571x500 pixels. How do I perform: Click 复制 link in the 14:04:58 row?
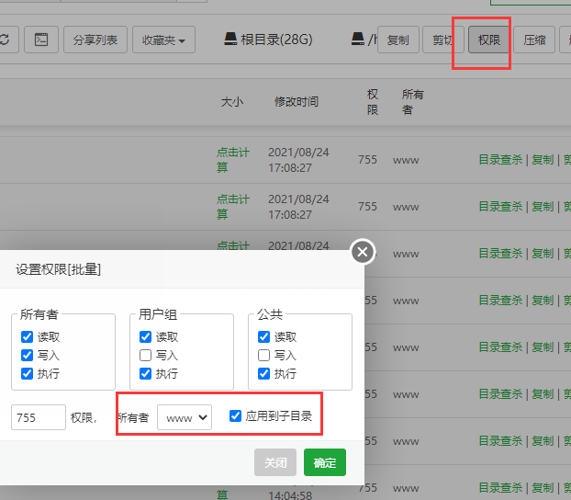click(x=543, y=488)
